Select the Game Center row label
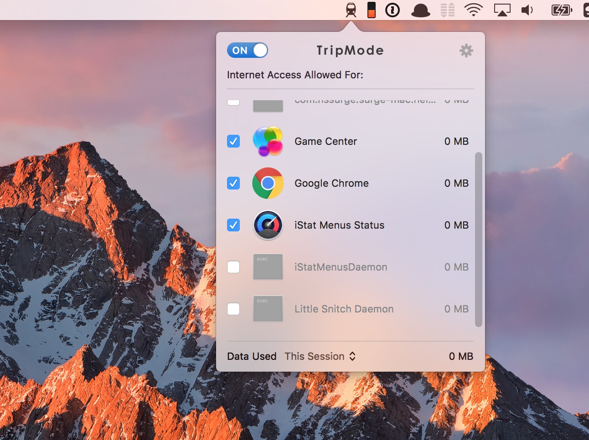 tap(325, 141)
